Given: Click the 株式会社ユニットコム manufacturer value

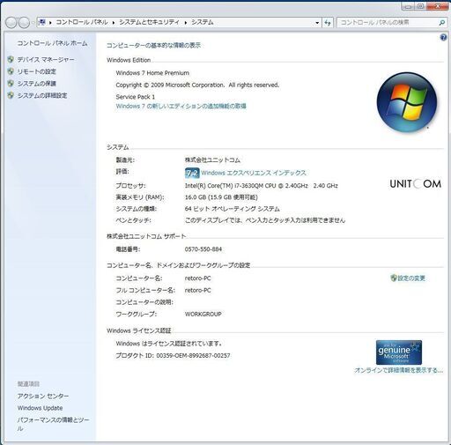Looking at the screenshot, I should pyautogui.click(x=212, y=160).
